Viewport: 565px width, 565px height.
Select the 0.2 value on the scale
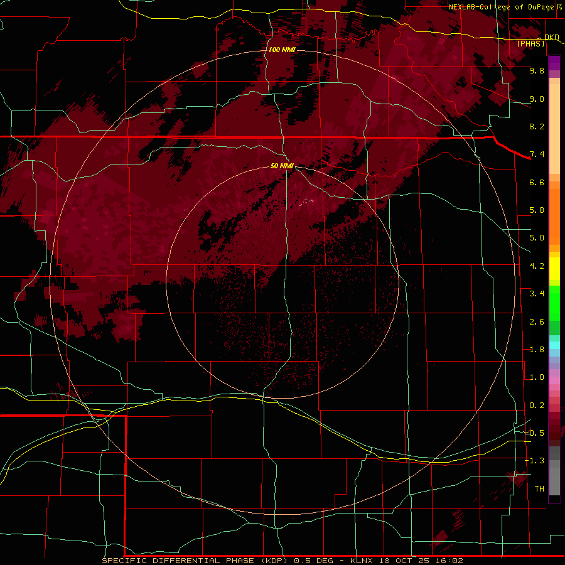[537, 406]
